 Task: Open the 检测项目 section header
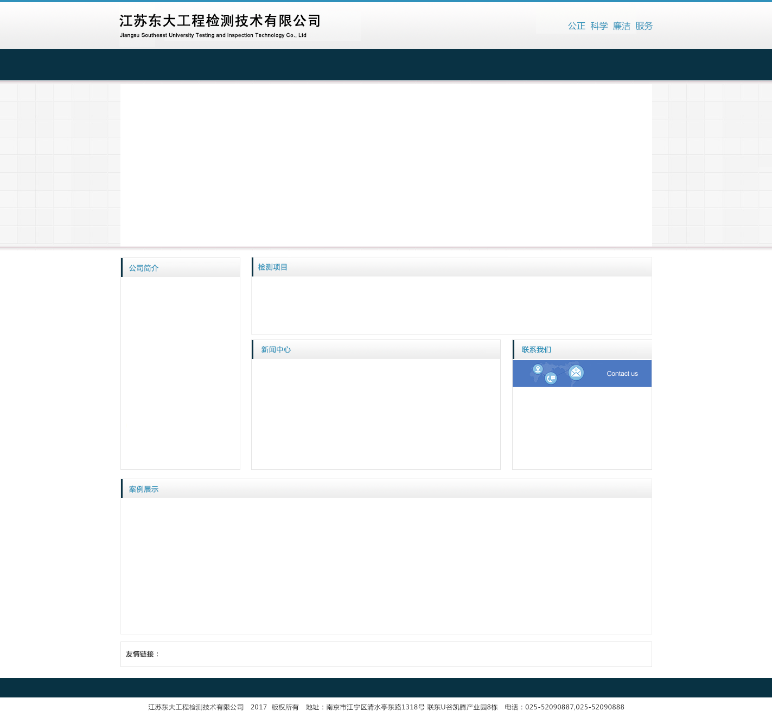click(x=273, y=267)
